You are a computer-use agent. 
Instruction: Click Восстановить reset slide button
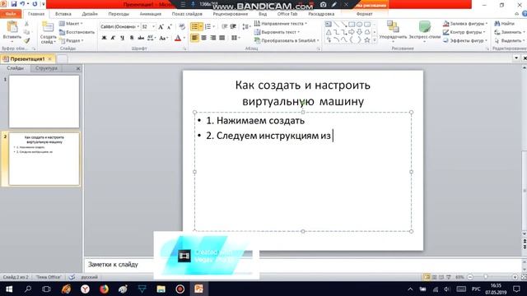[77, 32]
